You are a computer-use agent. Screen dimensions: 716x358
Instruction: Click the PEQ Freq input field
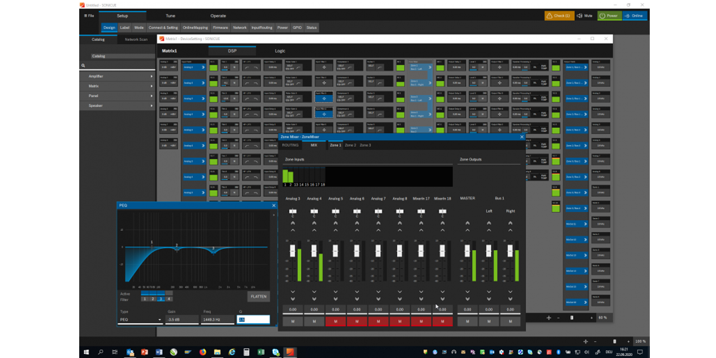(x=217, y=320)
